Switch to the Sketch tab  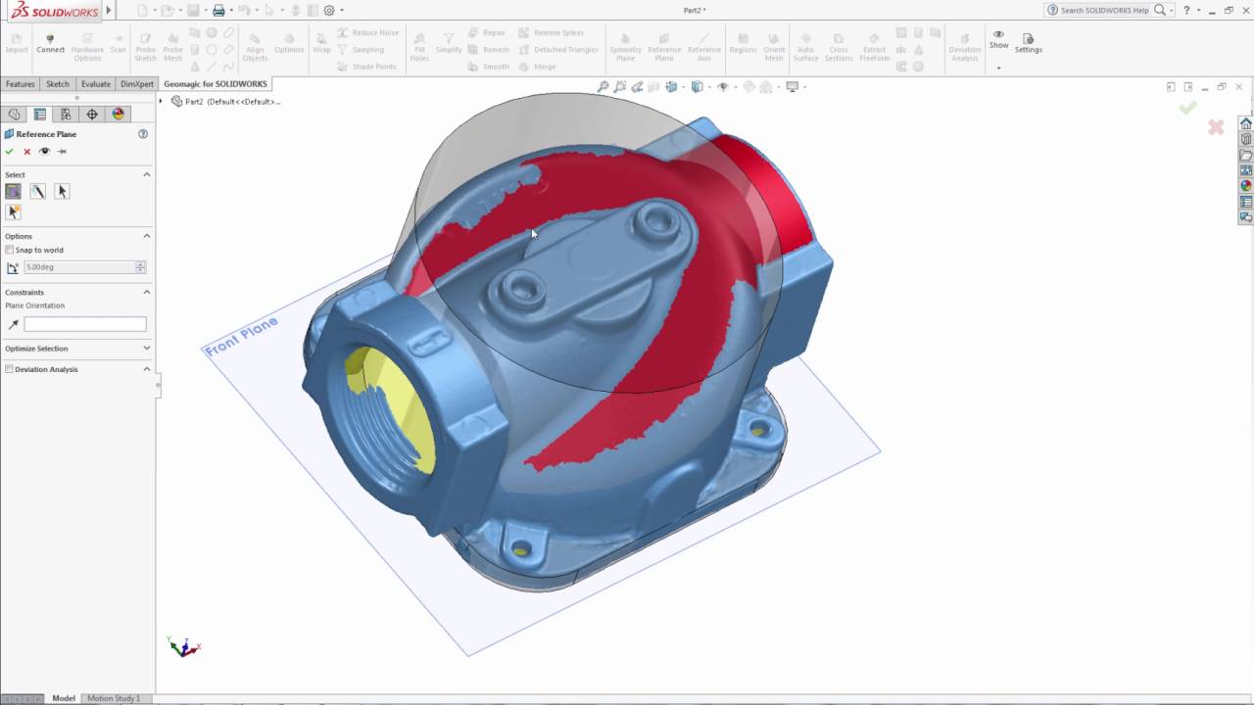58,84
